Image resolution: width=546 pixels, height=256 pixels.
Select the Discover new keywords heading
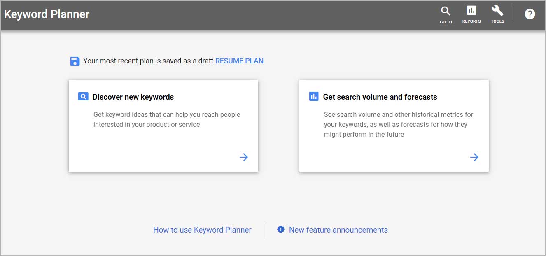133,97
